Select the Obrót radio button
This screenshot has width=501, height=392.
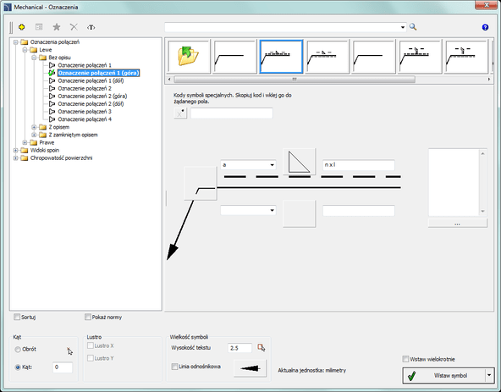(18, 350)
